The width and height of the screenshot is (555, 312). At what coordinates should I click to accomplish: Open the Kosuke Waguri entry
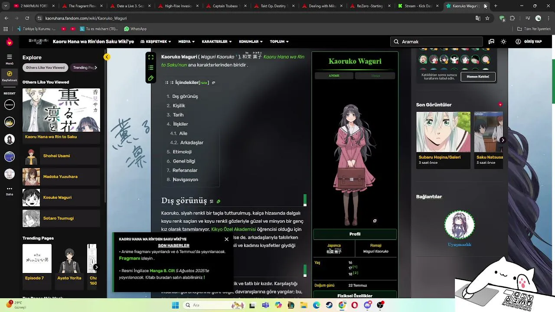61,198
